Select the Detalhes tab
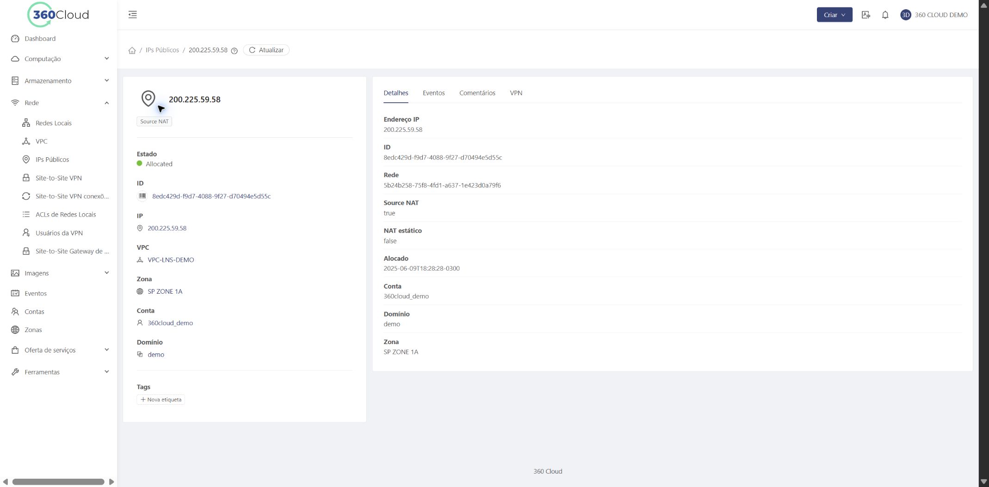This screenshot has height=487, width=989. click(396, 93)
